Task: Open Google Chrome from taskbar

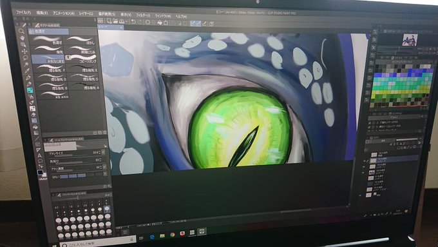Action: click(x=173, y=235)
